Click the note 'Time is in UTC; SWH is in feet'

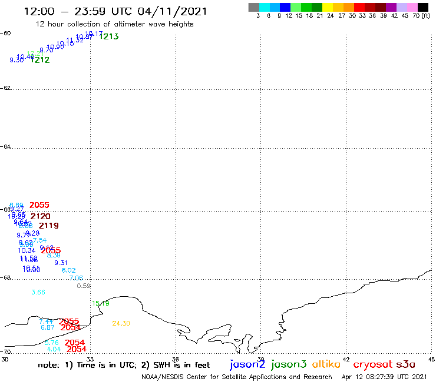tap(124, 365)
